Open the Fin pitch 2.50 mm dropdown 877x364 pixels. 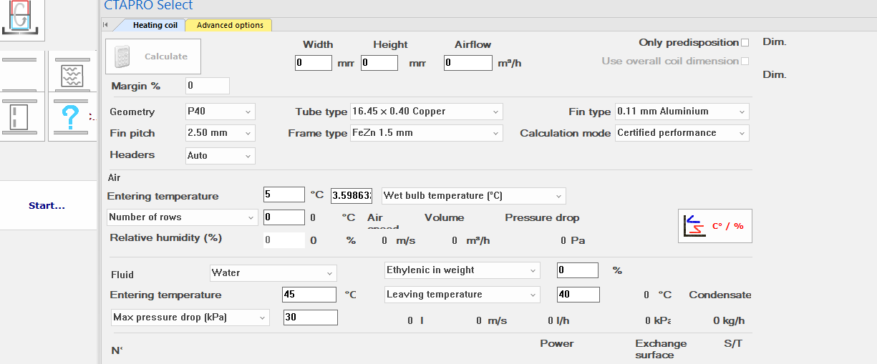click(220, 133)
